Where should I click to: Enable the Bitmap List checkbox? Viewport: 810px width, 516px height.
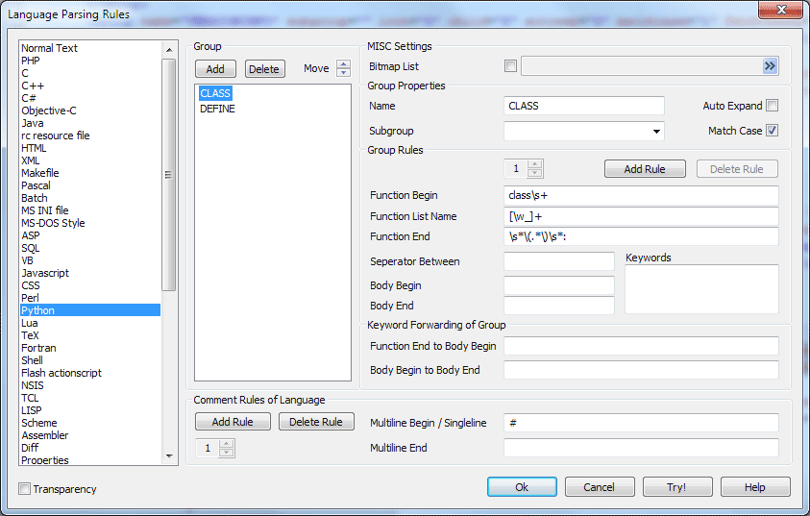coord(510,66)
